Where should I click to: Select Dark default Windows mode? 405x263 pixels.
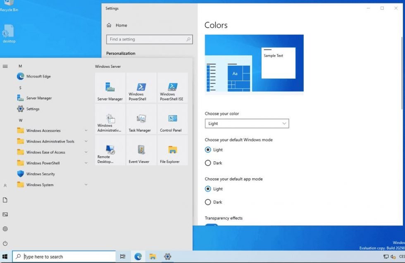point(208,163)
